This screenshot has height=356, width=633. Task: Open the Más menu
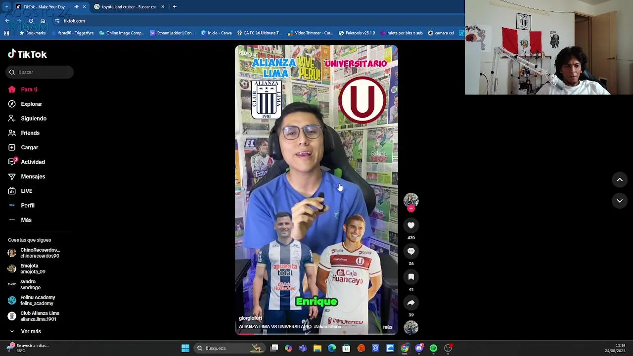click(20, 220)
